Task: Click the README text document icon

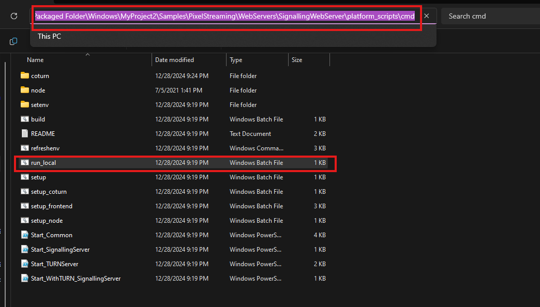Action: pyautogui.click(x=25, y=133)
